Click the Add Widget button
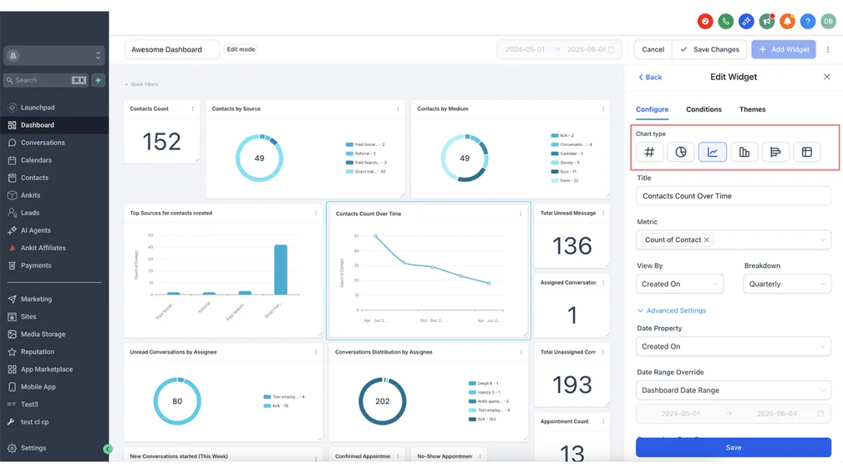This screenshot has height=473, width=843. click(784, 49)
